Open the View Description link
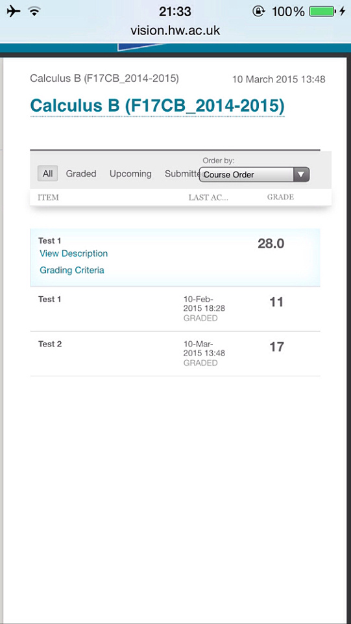 pos(73,253)
